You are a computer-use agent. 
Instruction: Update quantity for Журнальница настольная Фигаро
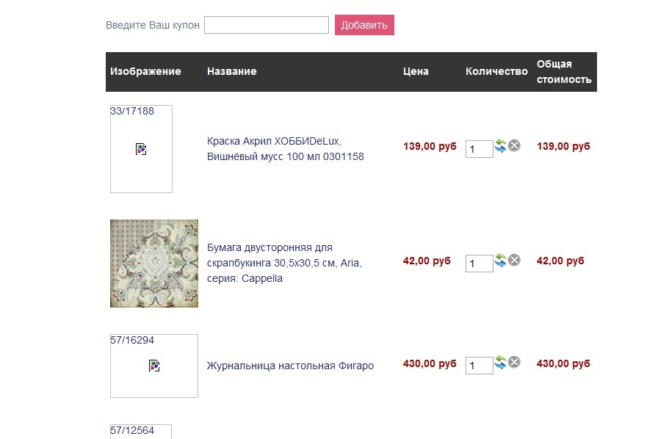pos(501,362)
